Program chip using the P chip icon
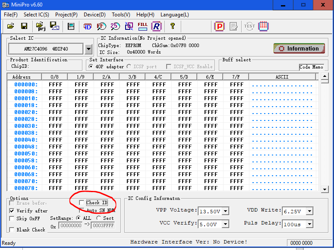 [x=220, y=26]
